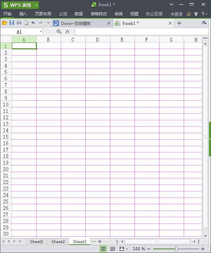The image size is (211, 253).
Task: Open the 表格样式 ribbon tab
Action: [x=99, y=14]
